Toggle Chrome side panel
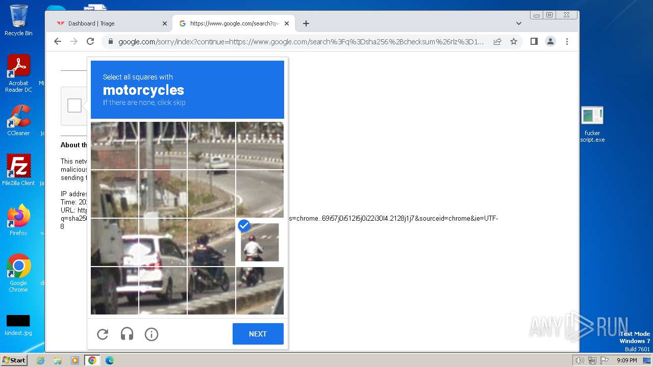The width and height of the screenshot is (653, 367). [534, 41]
